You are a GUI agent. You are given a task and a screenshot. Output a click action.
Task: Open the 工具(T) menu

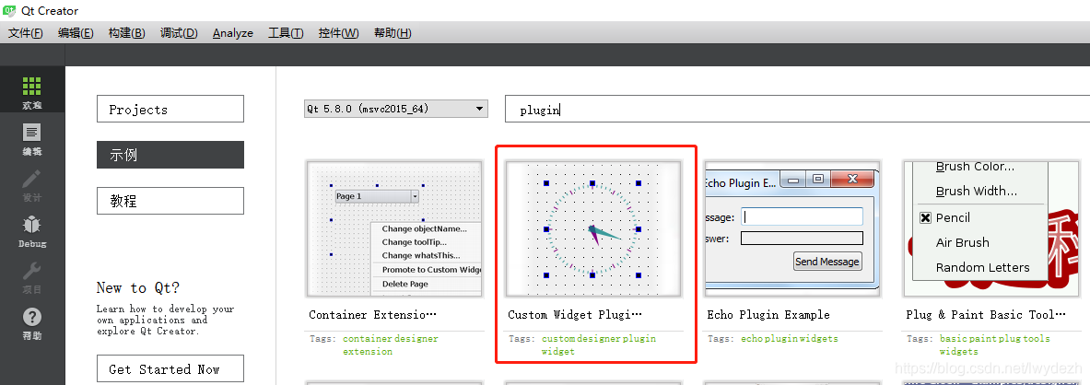pyautogui.click(x=286, y=32)
